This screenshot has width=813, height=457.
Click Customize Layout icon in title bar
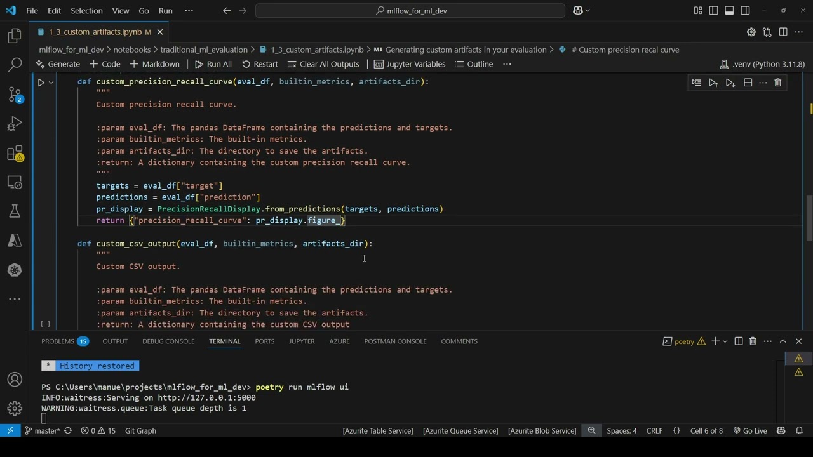click(698, 10)
